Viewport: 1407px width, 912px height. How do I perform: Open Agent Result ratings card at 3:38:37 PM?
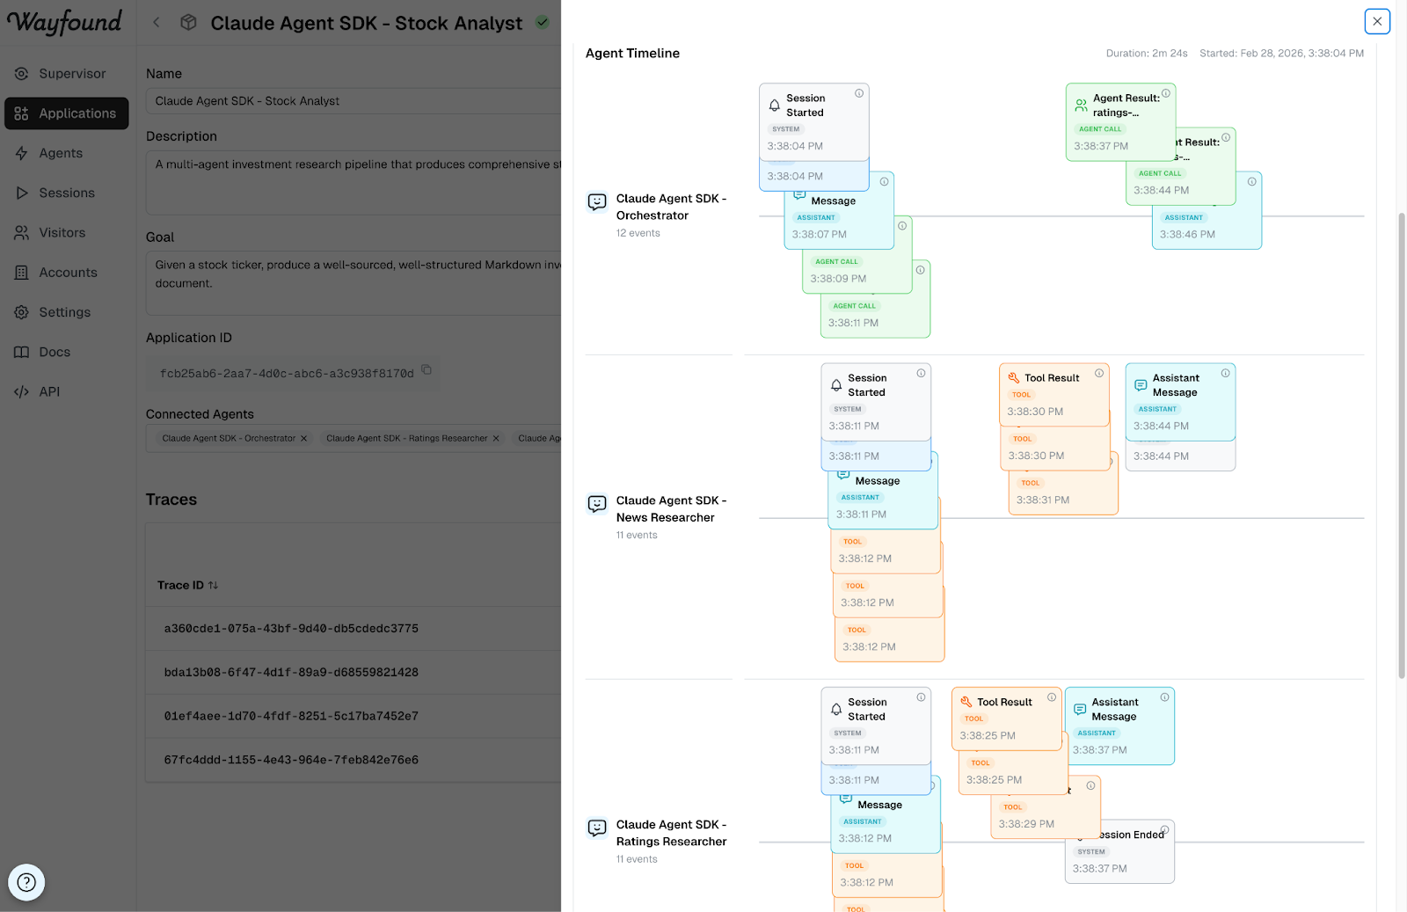click(x=1120, y=122)
